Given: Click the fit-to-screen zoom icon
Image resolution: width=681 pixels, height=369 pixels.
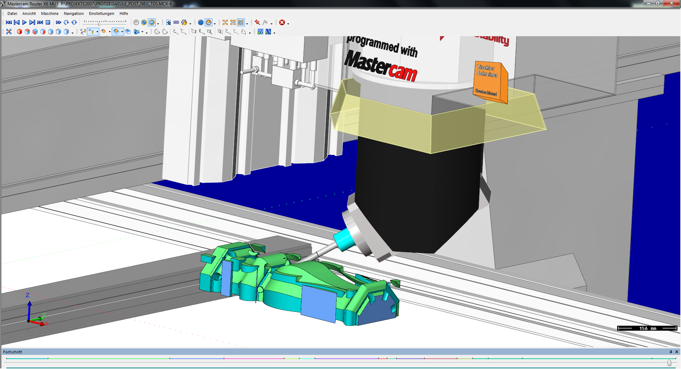Looking at the screenshot, I should (x=9, y=32).
